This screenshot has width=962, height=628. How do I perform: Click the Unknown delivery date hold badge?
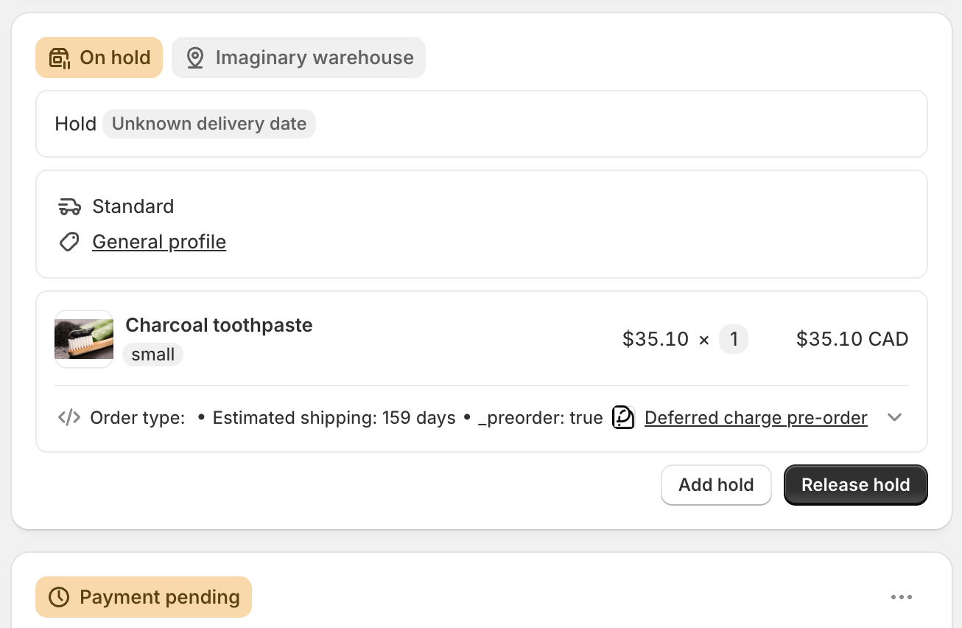(x=209, y=124)
